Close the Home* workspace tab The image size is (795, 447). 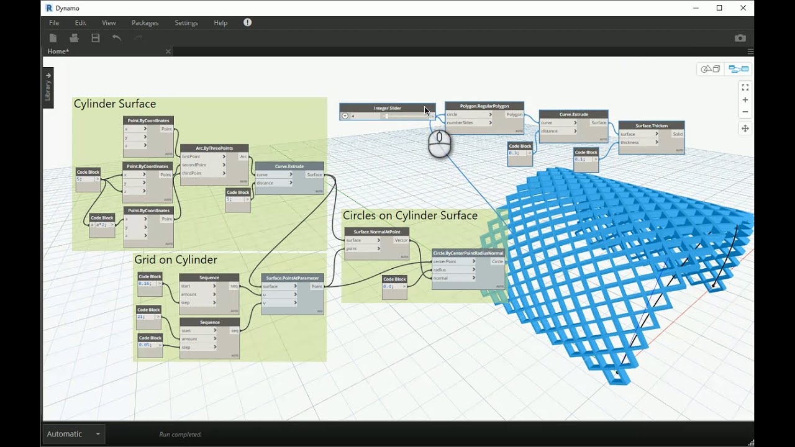click(x=168, y=52)
